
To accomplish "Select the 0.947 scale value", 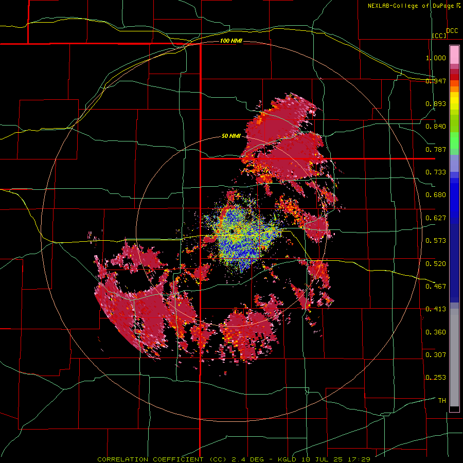I will (436, 81).
